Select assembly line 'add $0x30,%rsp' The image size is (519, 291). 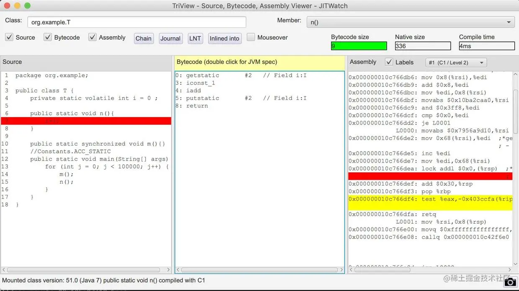[x=411, y=184]
